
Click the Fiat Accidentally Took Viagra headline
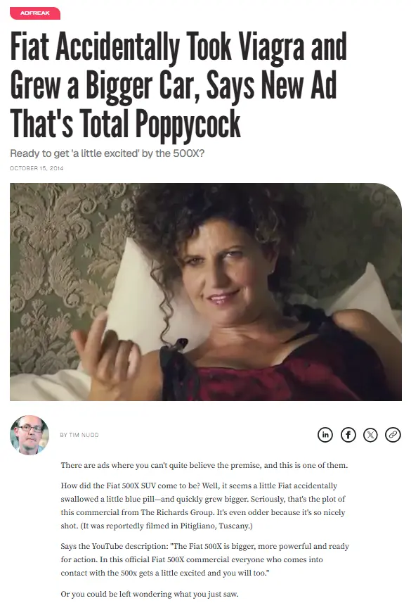pos(178,84)
